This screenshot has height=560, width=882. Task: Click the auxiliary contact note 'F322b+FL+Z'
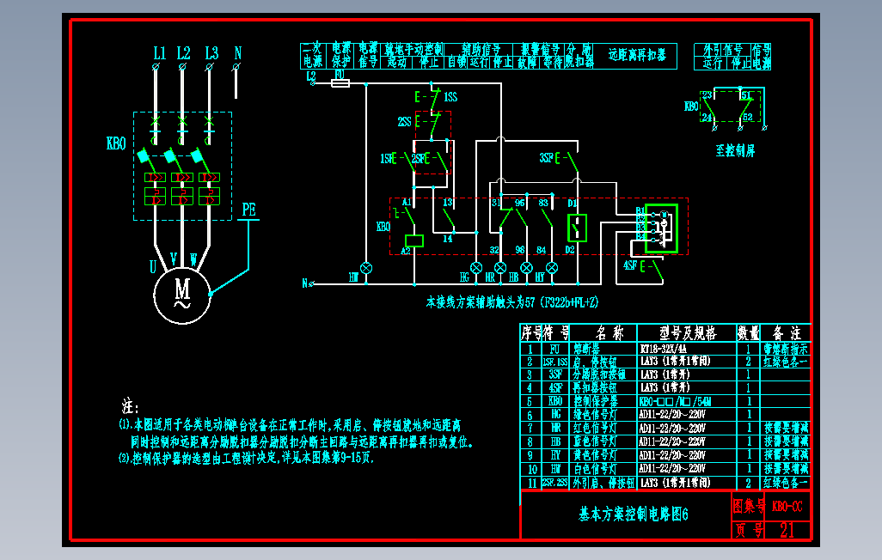pos(569,302)
